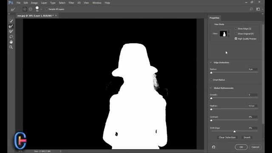Open the Type menu
The image size is (272, 153).
pyautogui.click(x=53, y=3)
